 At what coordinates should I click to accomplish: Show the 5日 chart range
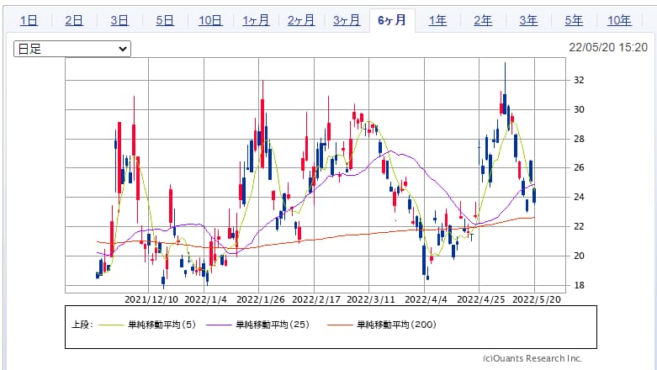click(165, 20)
